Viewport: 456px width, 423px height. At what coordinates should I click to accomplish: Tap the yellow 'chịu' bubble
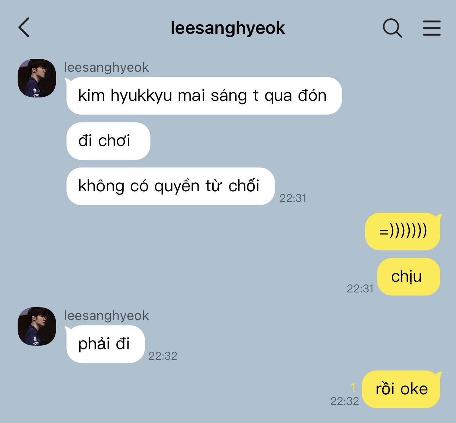[x=409, y=277]
